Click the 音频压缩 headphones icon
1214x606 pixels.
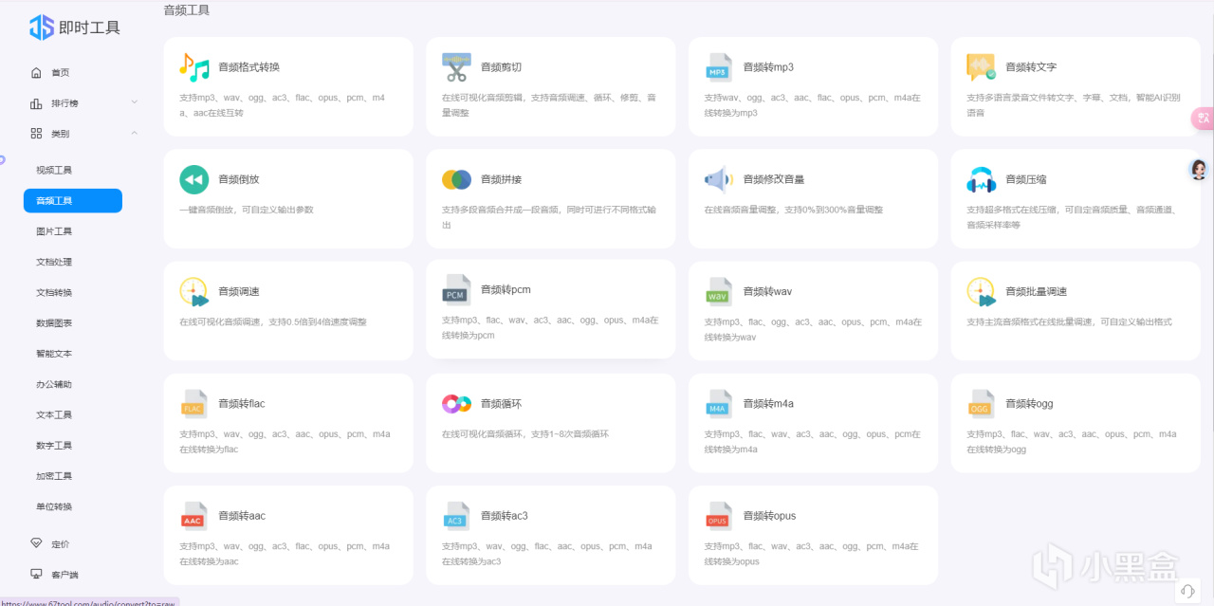982,179
